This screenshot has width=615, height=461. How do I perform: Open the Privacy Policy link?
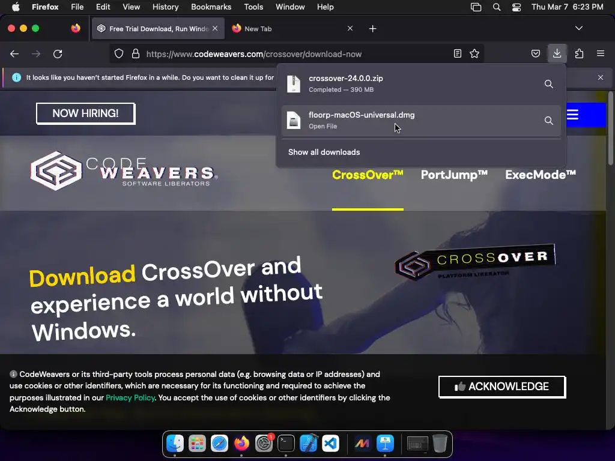point(130,397)
